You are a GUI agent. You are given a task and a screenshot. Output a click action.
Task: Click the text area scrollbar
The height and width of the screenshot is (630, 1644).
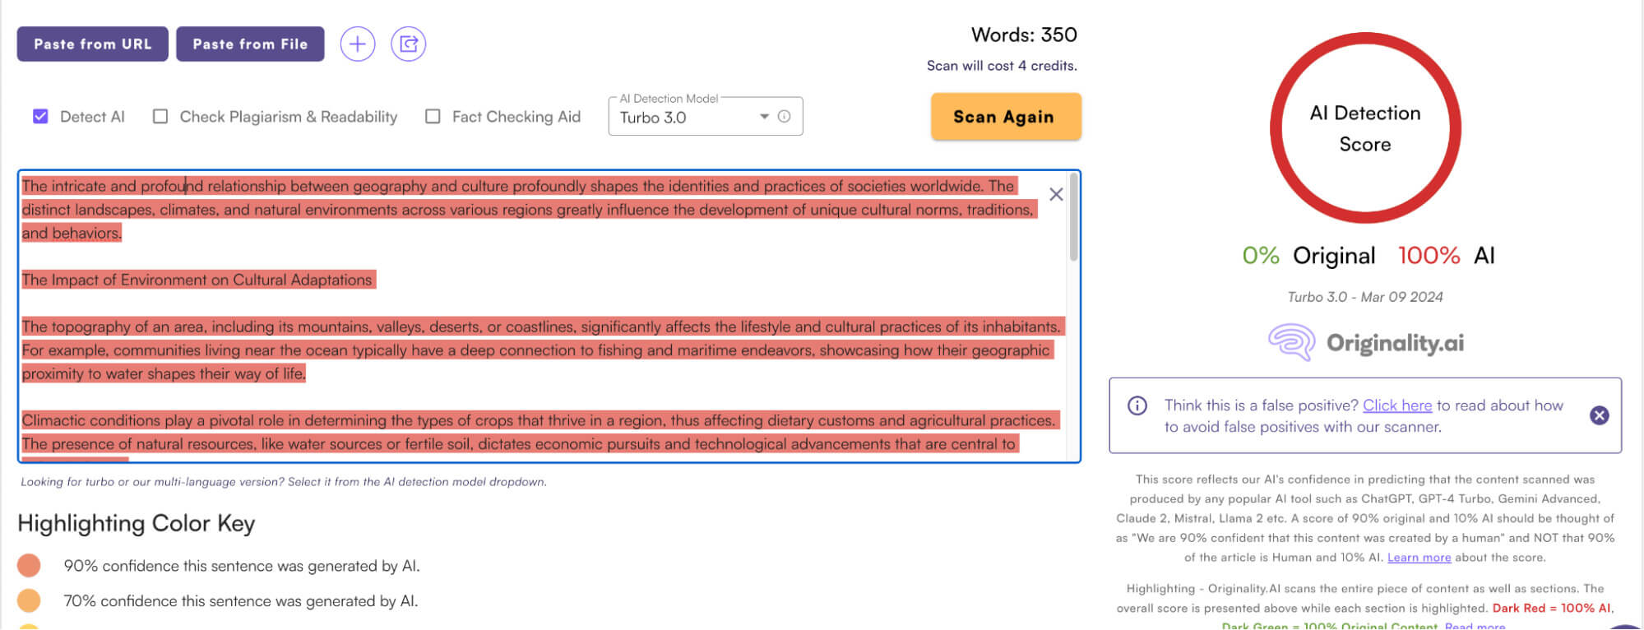(x=1073, y=218)
